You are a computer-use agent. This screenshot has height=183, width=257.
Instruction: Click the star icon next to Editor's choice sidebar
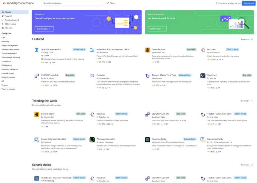[3, 24]
